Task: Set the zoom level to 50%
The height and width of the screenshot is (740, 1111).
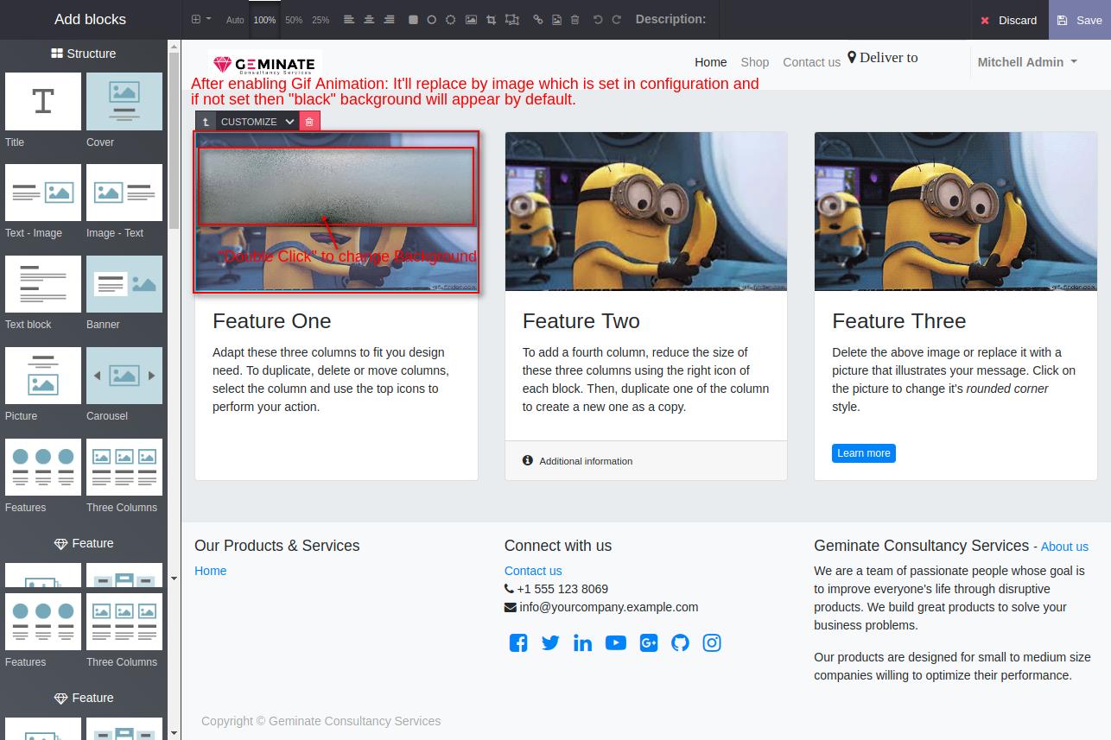Action: click(294, 19)
